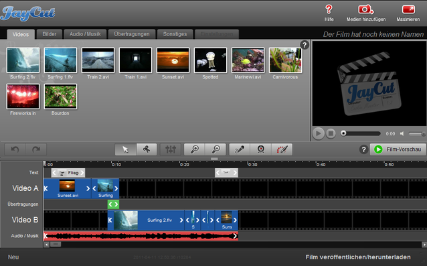This screenshot has height=266, width=427.
Task: Undo the last action
Action: click(x=15, y=149)
